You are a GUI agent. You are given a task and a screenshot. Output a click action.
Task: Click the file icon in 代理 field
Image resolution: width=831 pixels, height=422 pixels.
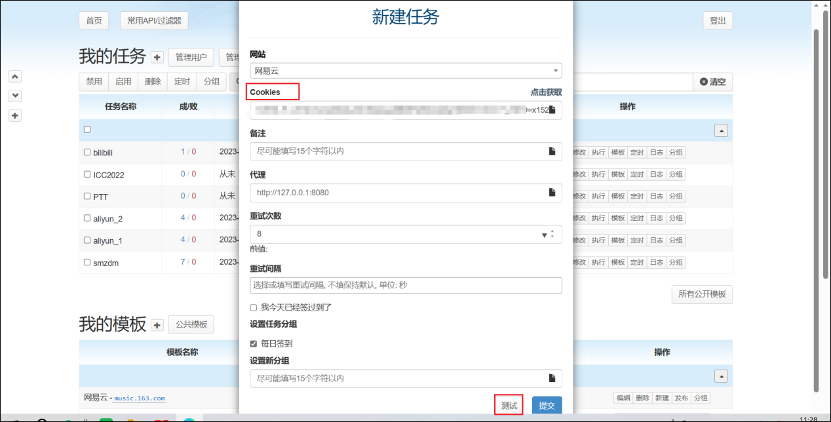(x=552, y=193)
